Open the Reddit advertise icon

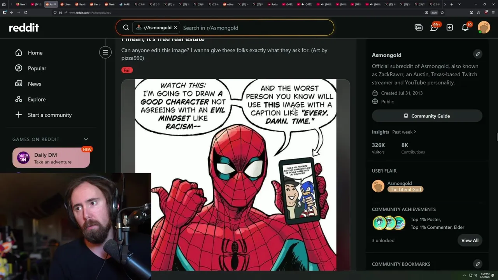point(419,28)
